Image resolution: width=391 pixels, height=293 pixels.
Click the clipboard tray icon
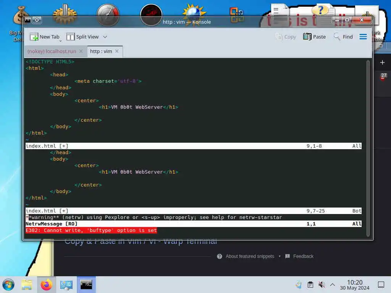click(x=310, y=285)
